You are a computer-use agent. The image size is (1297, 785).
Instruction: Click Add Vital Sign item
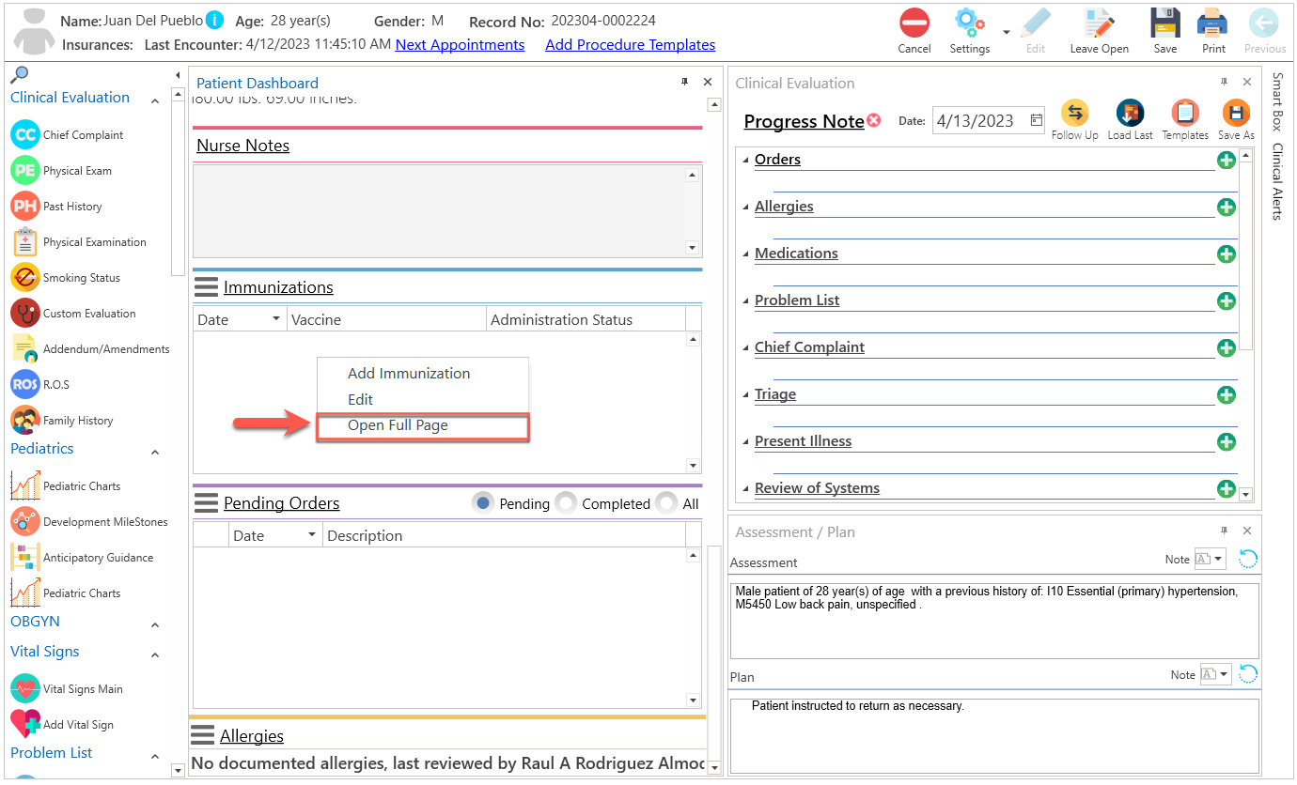[62, 725]
